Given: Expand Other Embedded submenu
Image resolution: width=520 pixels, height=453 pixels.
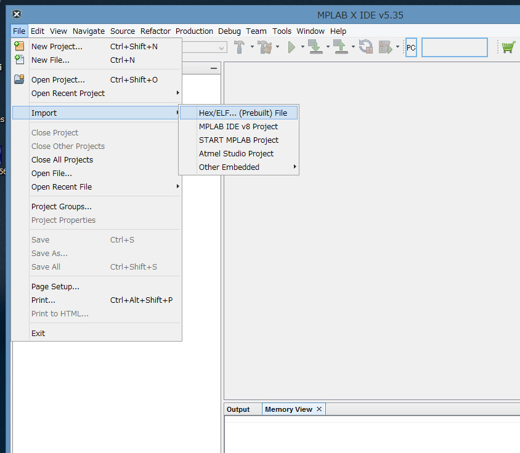Looking at the screenshot, I should coord(295,167).
